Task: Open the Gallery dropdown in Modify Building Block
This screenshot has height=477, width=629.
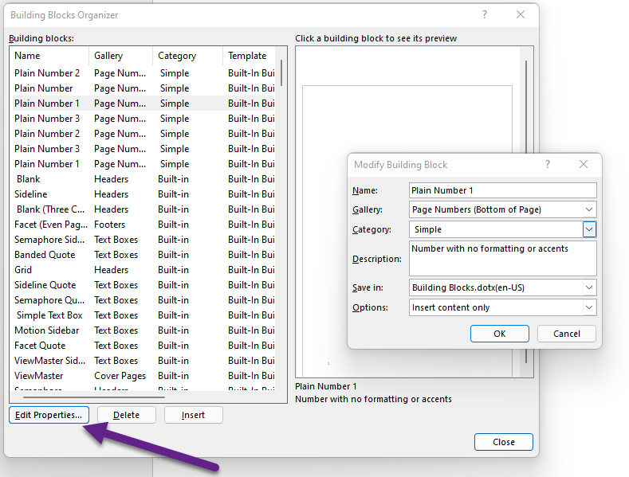Action: (589, 209)
